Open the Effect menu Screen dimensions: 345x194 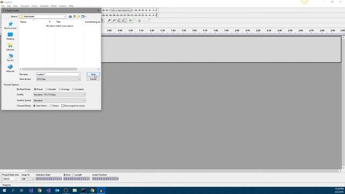pyautogui.click(x=54, y=6)
